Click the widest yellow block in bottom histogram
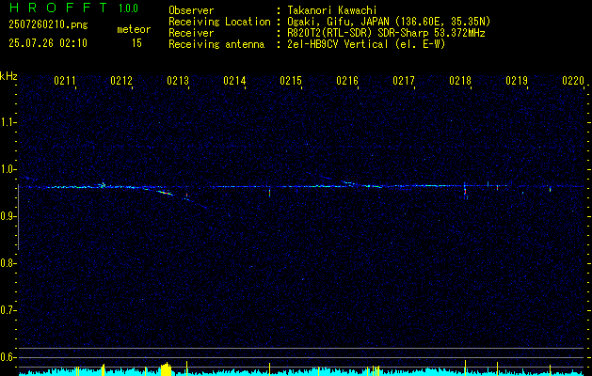 166,369
